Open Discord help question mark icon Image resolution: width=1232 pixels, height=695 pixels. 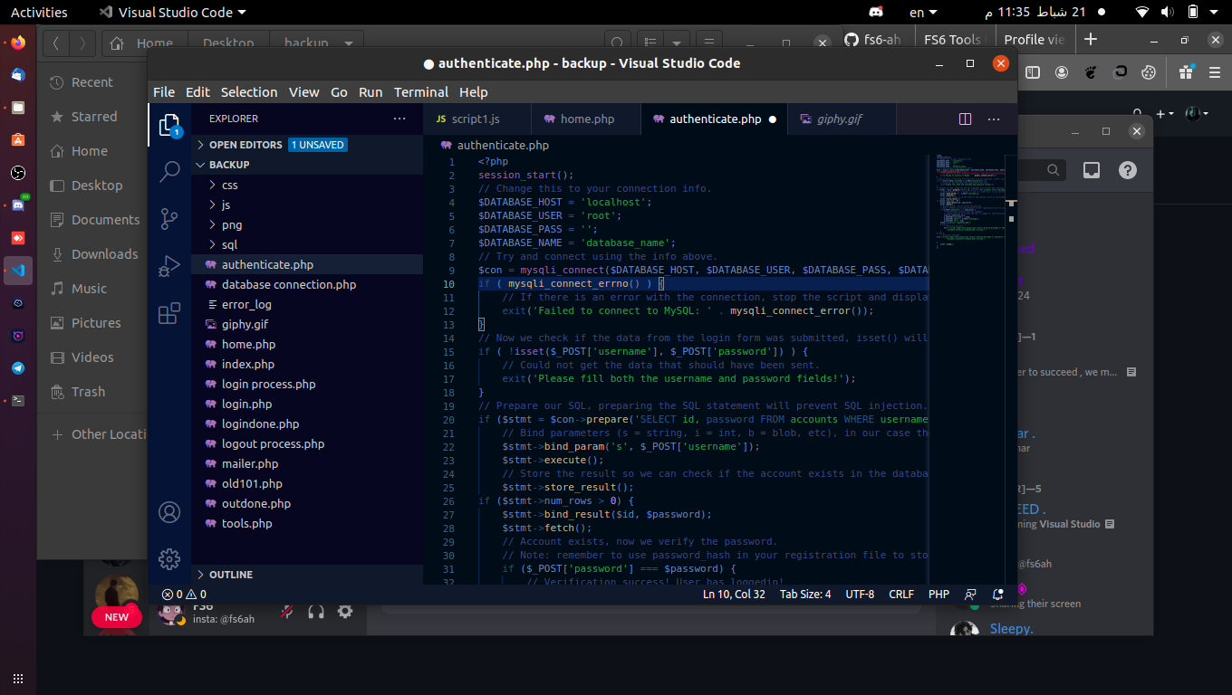1127,170
